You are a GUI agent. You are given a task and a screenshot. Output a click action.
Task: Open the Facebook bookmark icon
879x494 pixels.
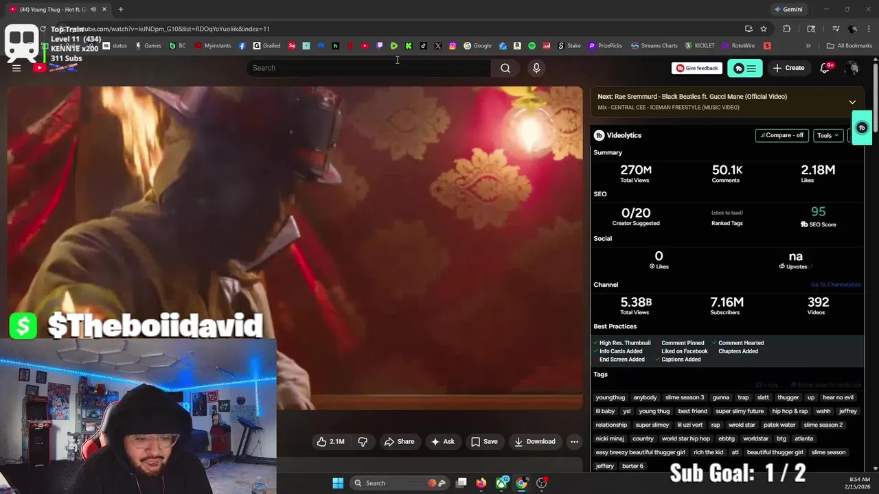pos(242,46)
